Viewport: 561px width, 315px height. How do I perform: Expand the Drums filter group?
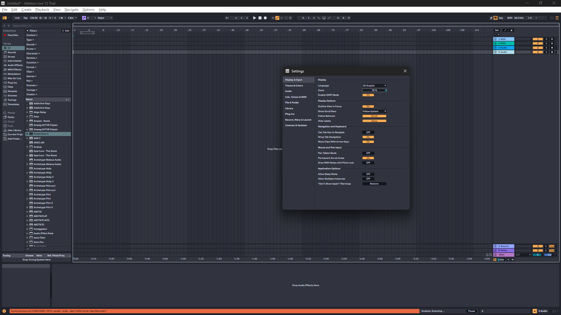click(x=31, y=49)
